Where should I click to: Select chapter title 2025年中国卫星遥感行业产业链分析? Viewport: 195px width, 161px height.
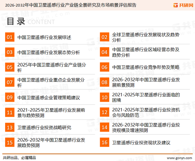(52, 67)
